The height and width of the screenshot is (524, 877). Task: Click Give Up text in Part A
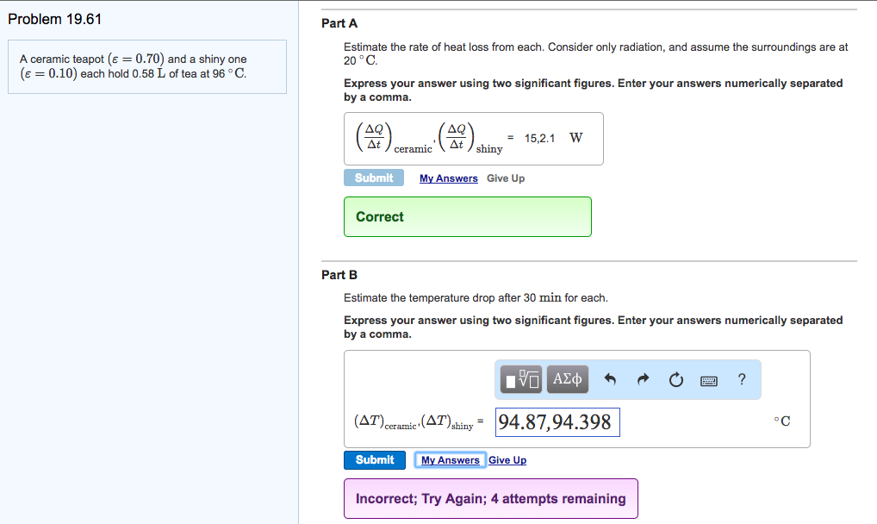506,178
